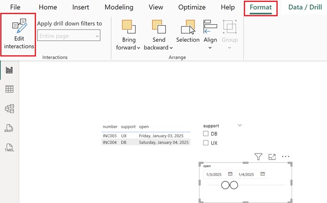The image size is (327, 203).
Task: Click the Saturday, January 04, 2025 cell
Action: (163, 142)
